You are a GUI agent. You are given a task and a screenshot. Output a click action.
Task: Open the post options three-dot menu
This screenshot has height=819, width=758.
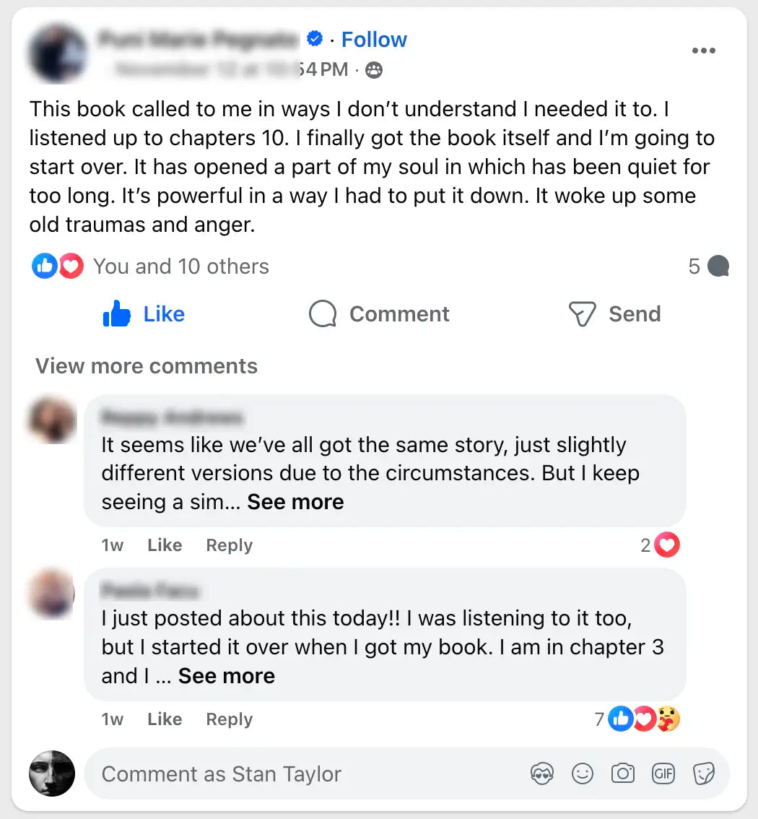click(703, 51)
